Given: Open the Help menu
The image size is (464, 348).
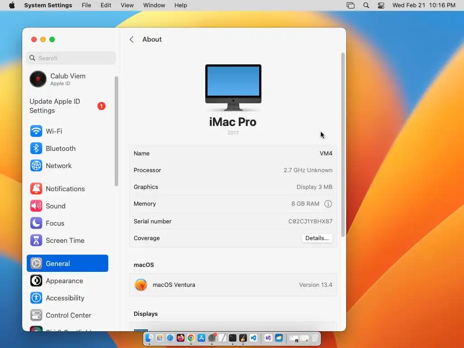Looking at the screenshot, I should [x=180, y=5].
